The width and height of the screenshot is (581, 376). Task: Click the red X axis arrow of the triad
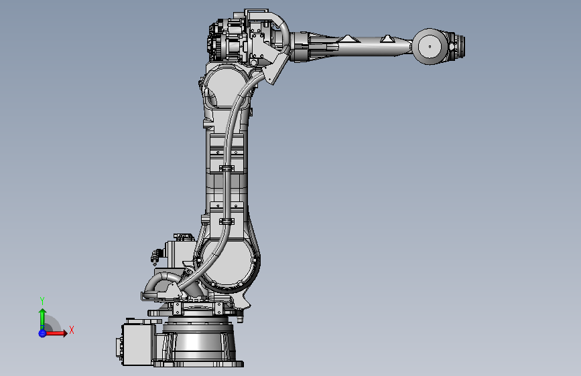[x=57, y=333]
